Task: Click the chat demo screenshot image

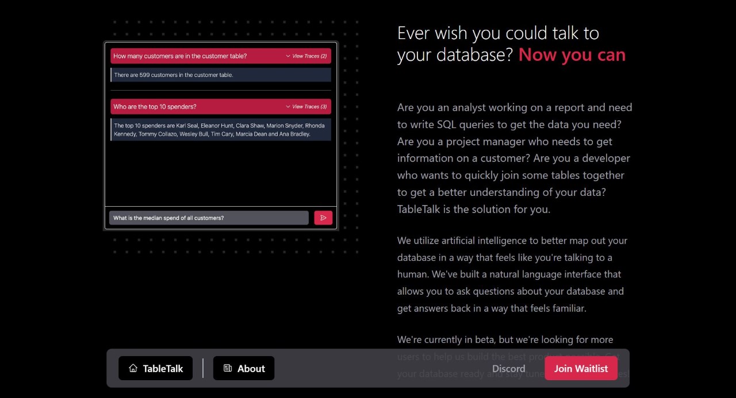Action: (221, 136)
